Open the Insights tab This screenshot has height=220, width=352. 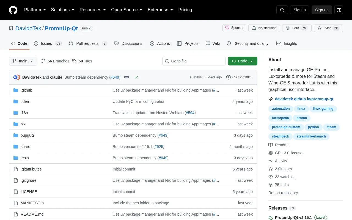click(287, 43)
